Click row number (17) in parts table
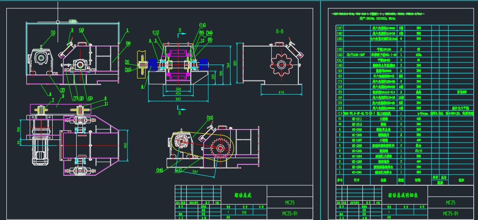Viewport: 478px width, 220px height. pyautogui.click(x=340, y=28)
